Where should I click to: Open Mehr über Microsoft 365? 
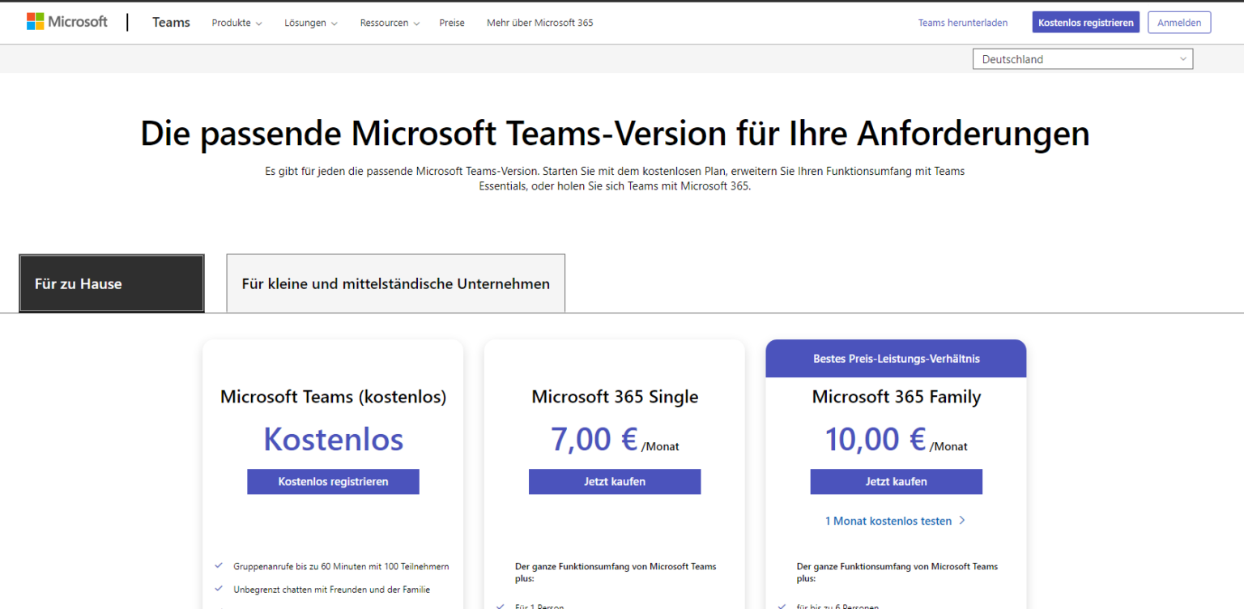pos(539,23)
